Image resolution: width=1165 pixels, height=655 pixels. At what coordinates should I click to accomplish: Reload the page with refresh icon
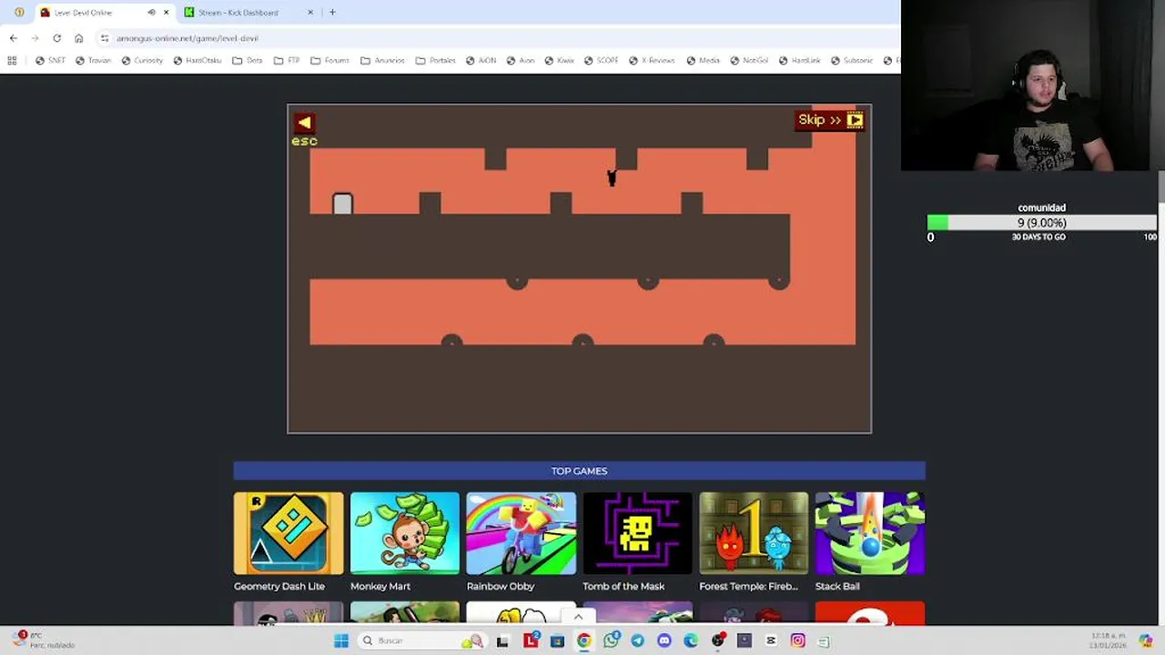[x=56, y=38]
